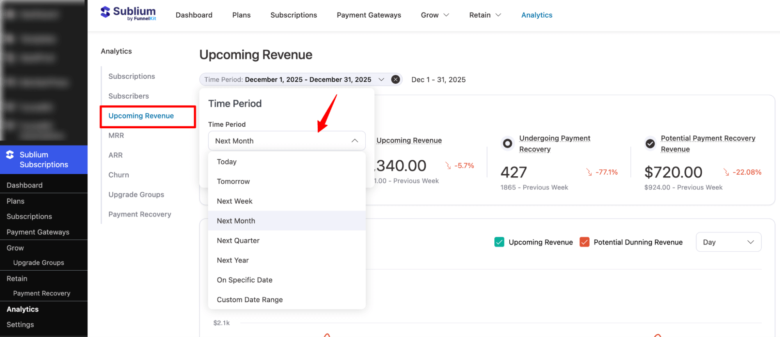Image resolution: width=780 pixels, height=337 pixels.
Task: Select Undergoing Payment Recovery radio circle
Action: click(507, 144)
